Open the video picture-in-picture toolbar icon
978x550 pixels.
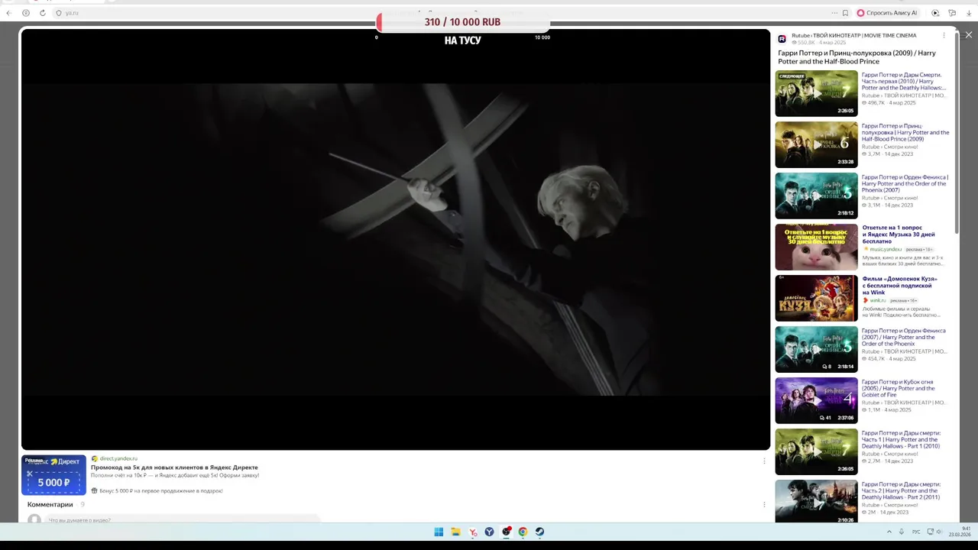point(935,13)
